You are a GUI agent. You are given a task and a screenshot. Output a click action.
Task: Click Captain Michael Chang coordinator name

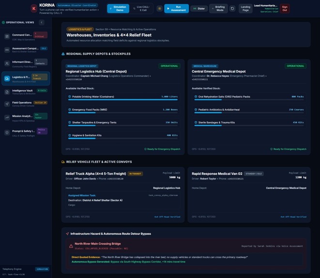tap(94, 76)
